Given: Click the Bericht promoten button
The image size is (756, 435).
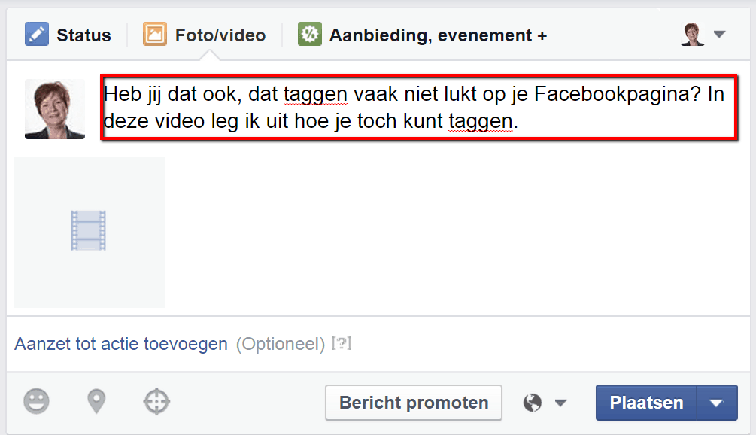Looking at the screenshot, I should [414, 403].
